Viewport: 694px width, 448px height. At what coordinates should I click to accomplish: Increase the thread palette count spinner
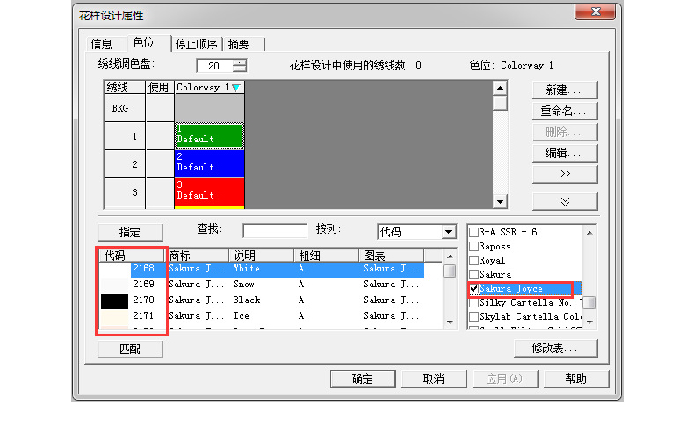pos(240,62)
